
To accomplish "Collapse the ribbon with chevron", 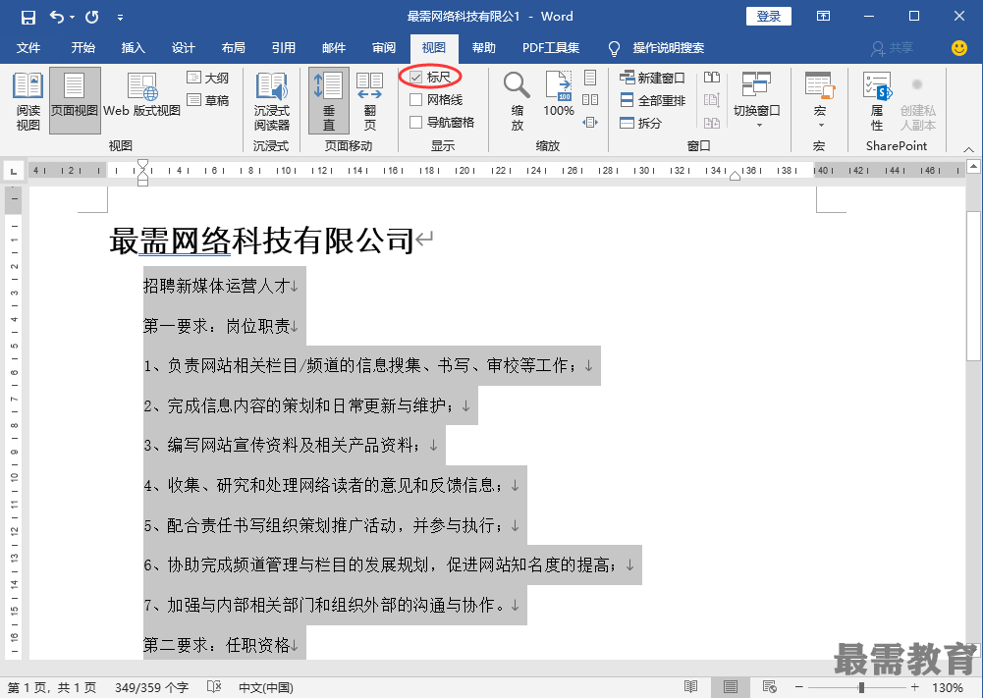I will [968, 149].
